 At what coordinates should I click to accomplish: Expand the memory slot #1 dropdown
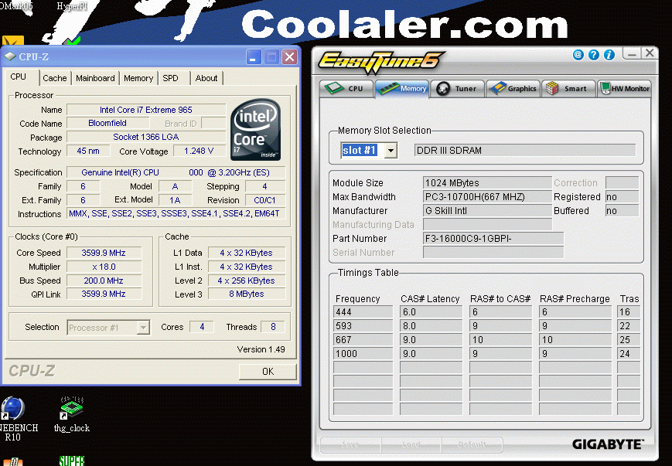point(391,151)
